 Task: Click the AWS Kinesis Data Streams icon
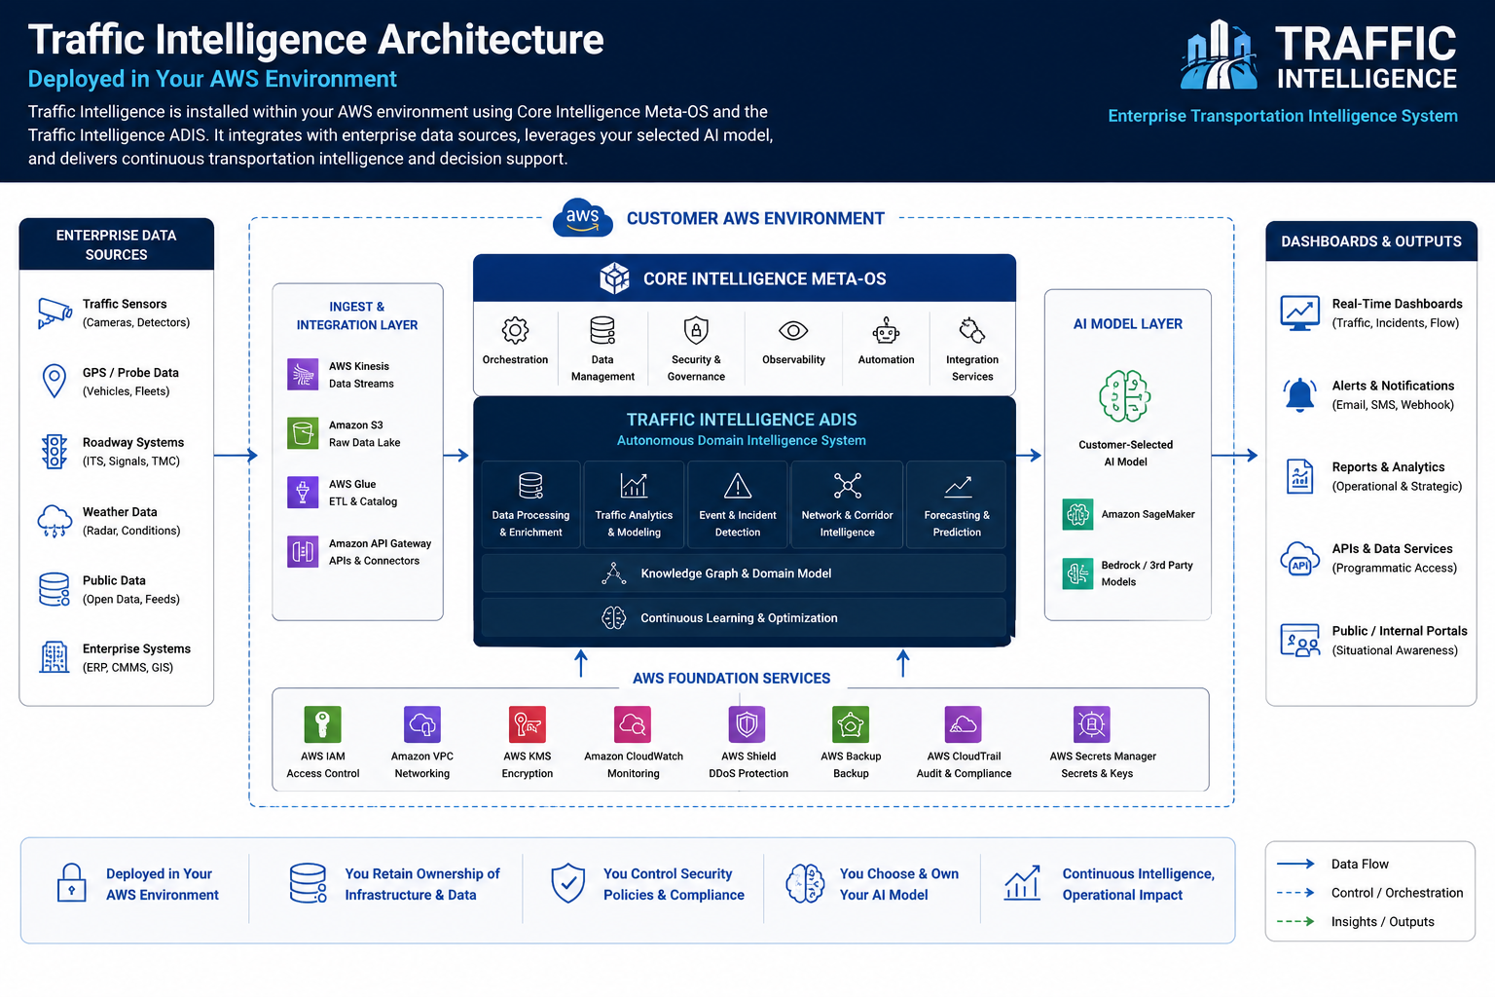tap(303, 374)
